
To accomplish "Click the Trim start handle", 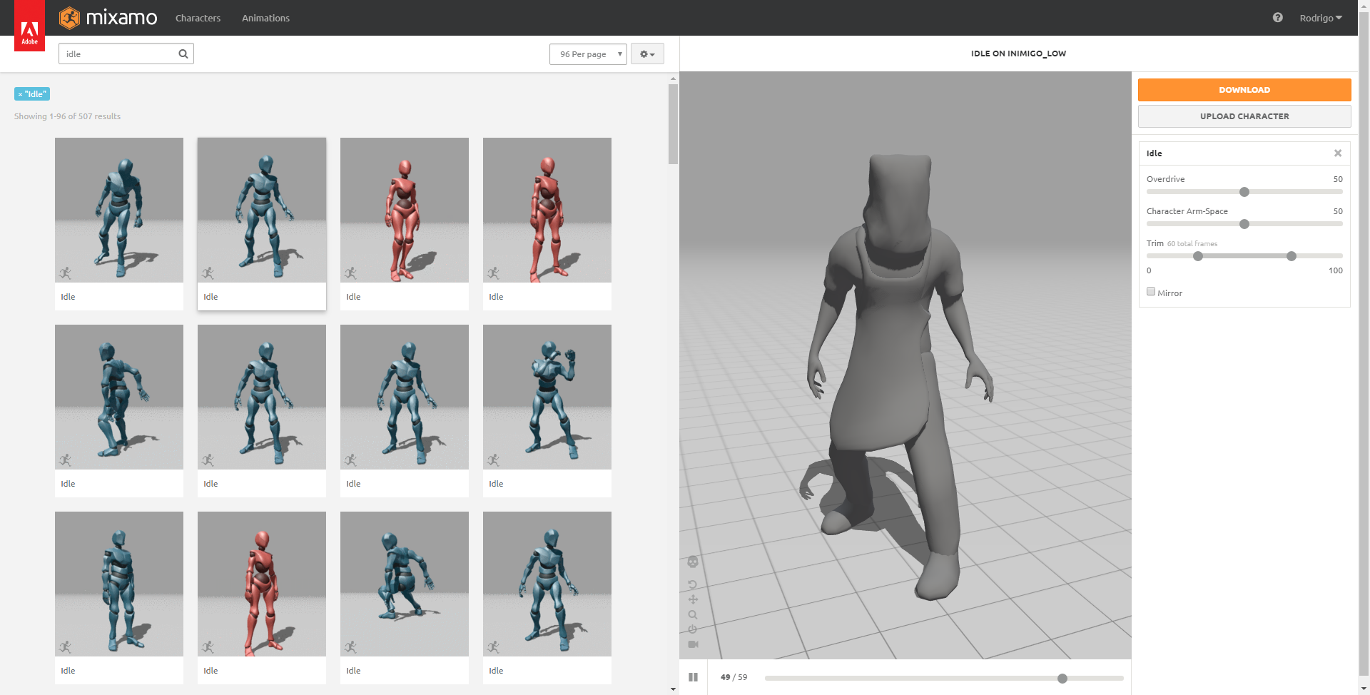I will [x=1198, y=256].
